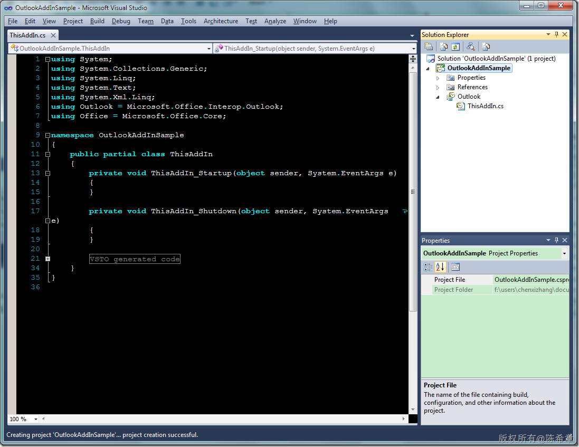579x447 pixels.
Task: Open Solution Explorer window position dropdown arrow
Action: pos(548,34)
